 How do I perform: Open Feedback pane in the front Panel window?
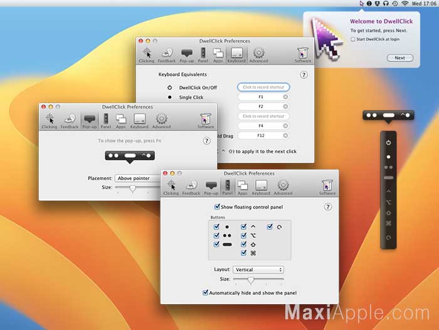(x=191, y=188)
